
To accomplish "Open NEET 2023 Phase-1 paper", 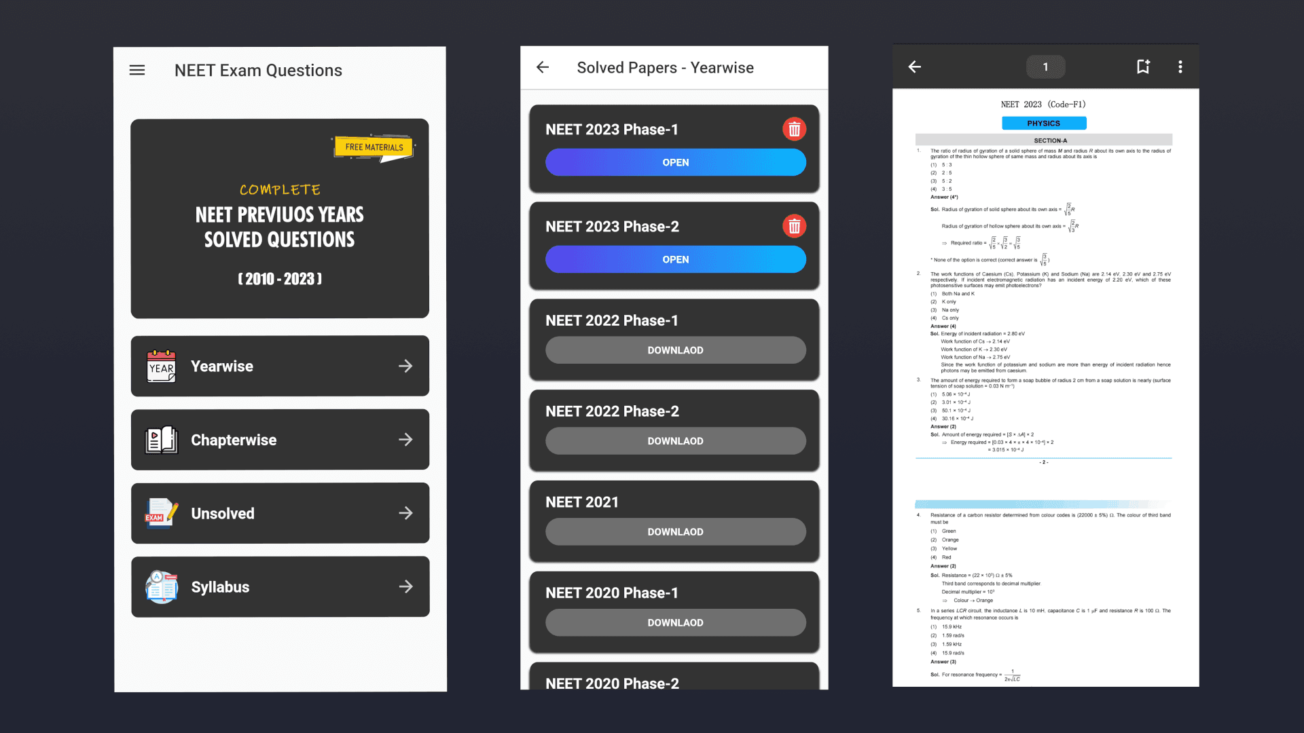I will tap(675, 162).
